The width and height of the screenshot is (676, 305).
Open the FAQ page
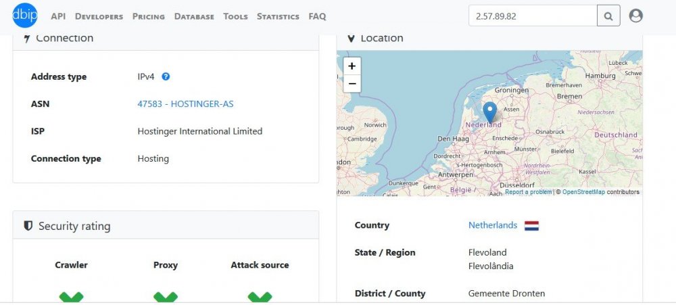click(x=317, y=16)
